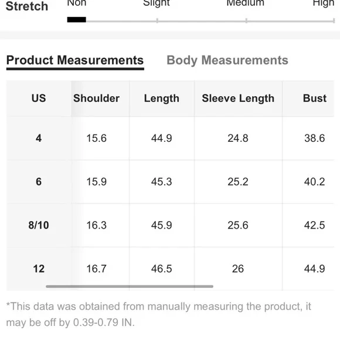Click the Bust column header

point(315,98)
